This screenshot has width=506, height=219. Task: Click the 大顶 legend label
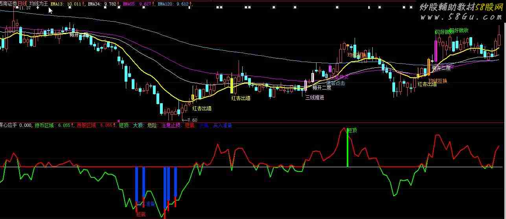tap(138, 126)
